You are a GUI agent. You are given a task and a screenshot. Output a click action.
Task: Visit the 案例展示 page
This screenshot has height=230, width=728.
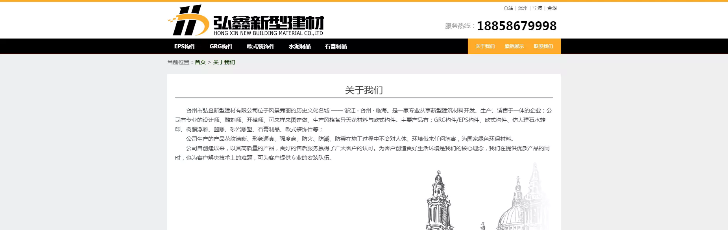click(x=514, y=46)
